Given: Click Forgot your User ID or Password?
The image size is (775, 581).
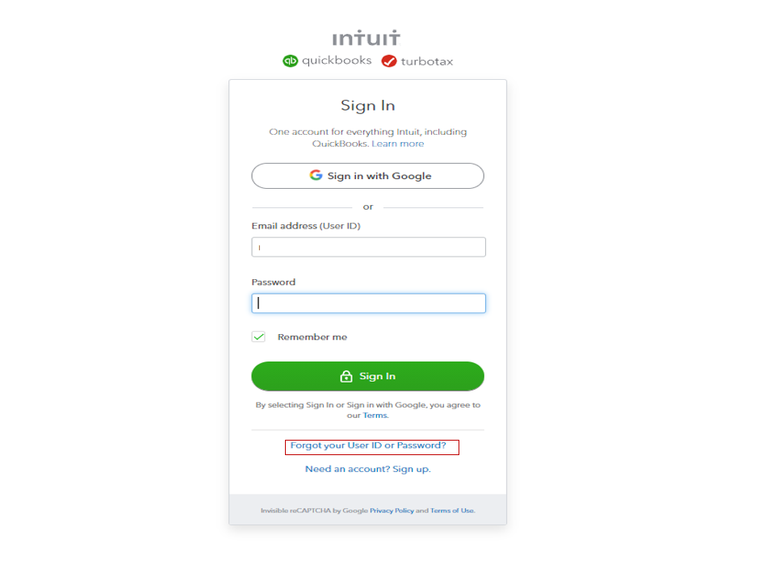Looking at the screenshot, I should 368,445.
